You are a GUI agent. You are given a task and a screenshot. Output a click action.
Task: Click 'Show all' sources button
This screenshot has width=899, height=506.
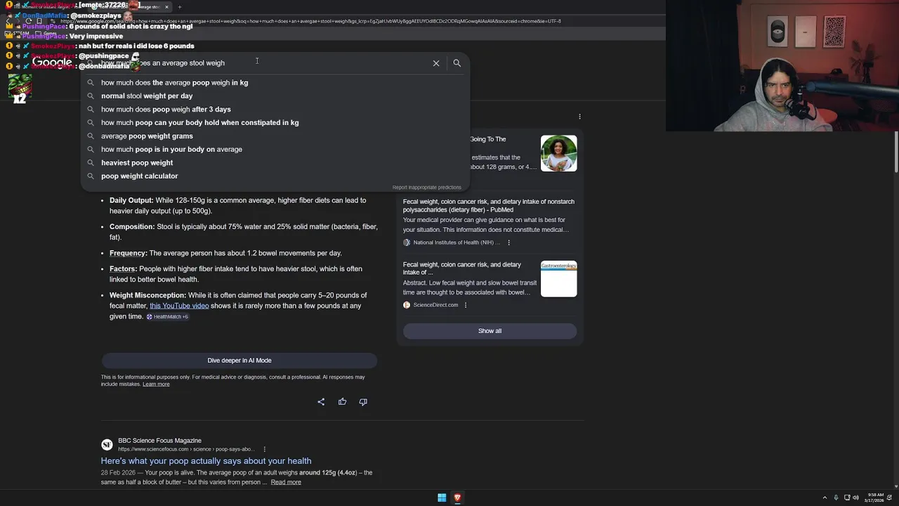[490, 331]
